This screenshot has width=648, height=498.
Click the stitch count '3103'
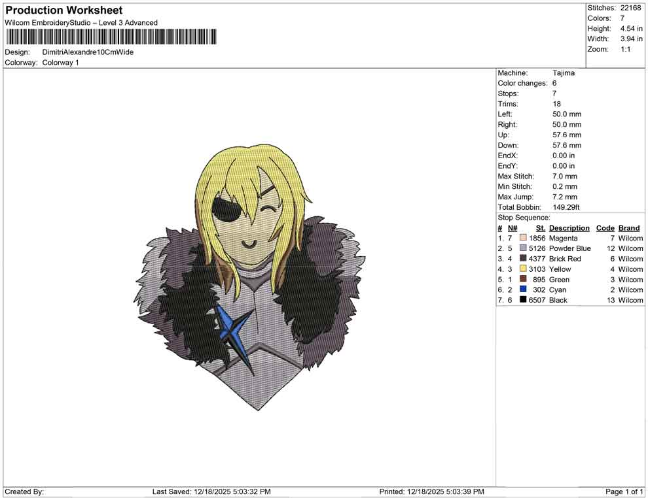coord(537,269)
